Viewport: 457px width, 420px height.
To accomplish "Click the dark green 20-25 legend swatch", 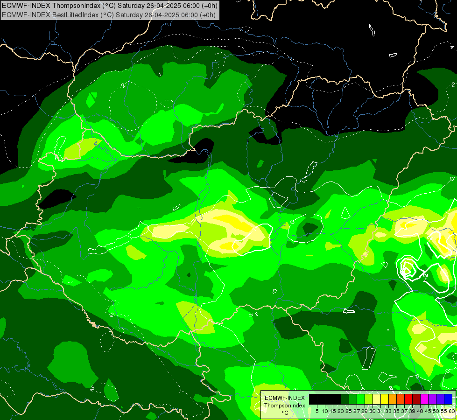I will coord(345,399).
